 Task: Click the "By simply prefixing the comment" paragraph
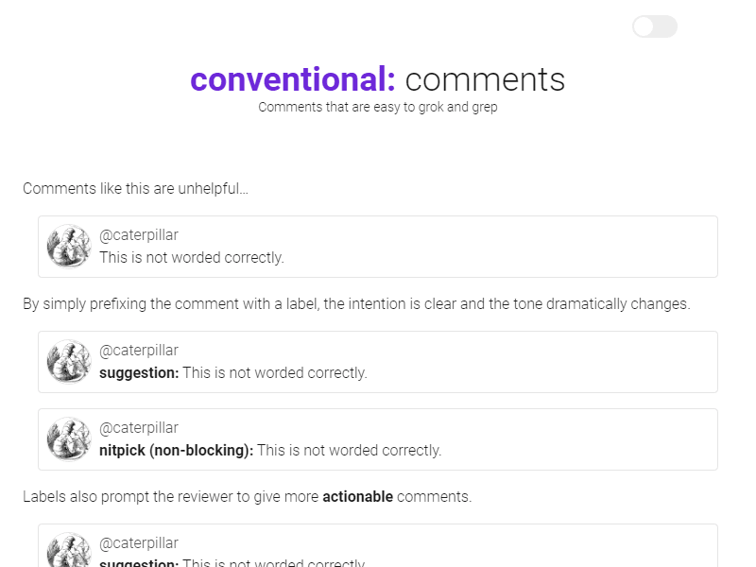(x=356, y=304)
